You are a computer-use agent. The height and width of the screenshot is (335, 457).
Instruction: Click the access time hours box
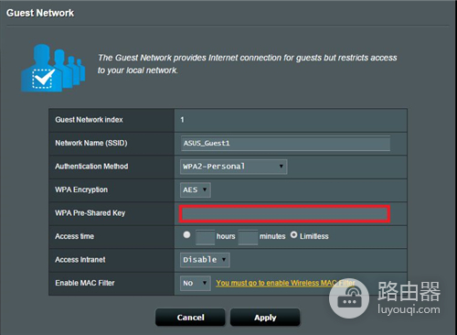[205, 237]
